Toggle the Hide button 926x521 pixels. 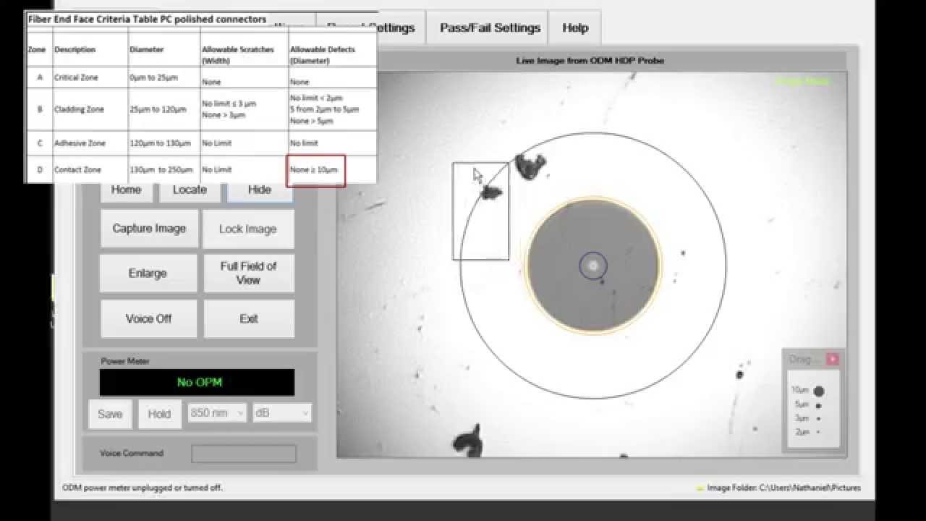(x=260, y=191)
